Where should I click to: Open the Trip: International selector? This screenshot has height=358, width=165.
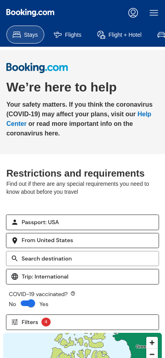point(82,277)
